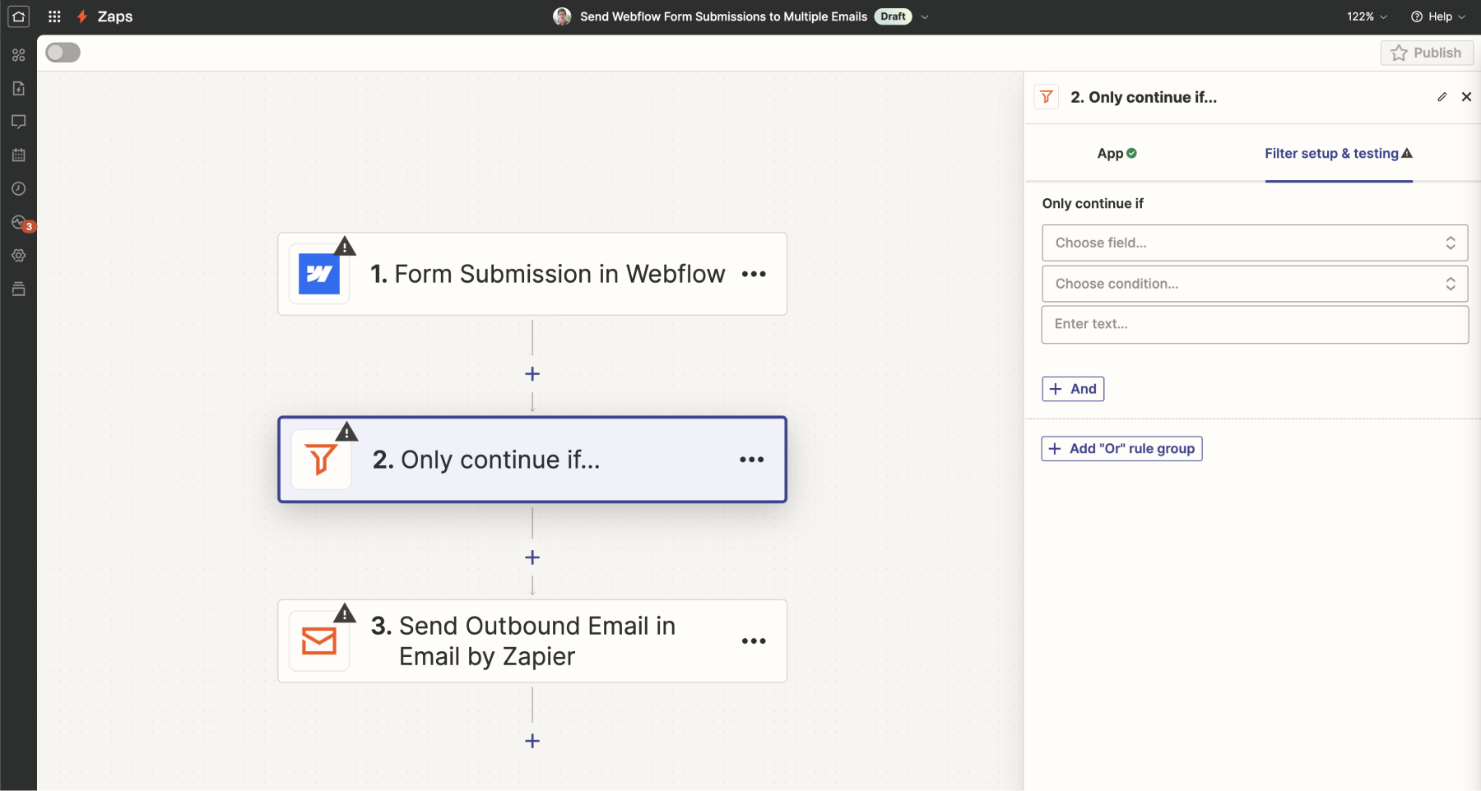Add step between filter and email

pyautogui.click(x=532, y=557)
